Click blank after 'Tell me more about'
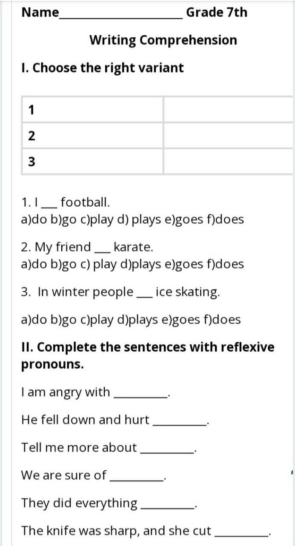Screen dimensions: 295x546 pos(166,452)
